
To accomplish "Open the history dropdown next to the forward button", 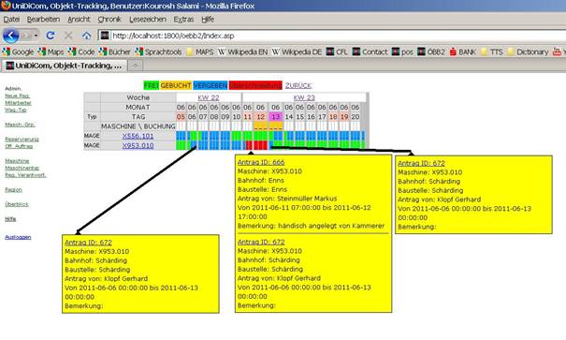I will [x=36, y=36].
